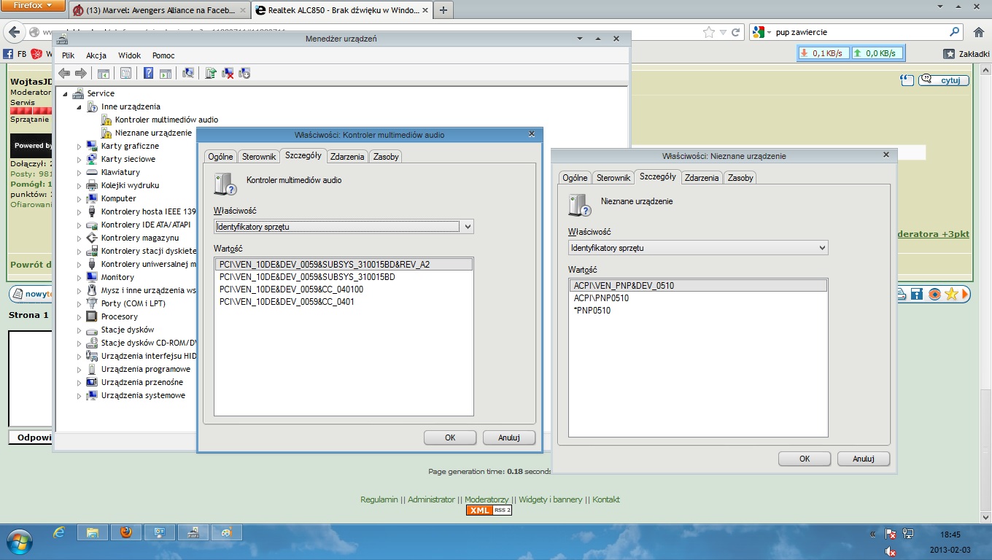Open the search engine selector dropdown
This screenshot has width=992, height=560.
click(761, 32)
